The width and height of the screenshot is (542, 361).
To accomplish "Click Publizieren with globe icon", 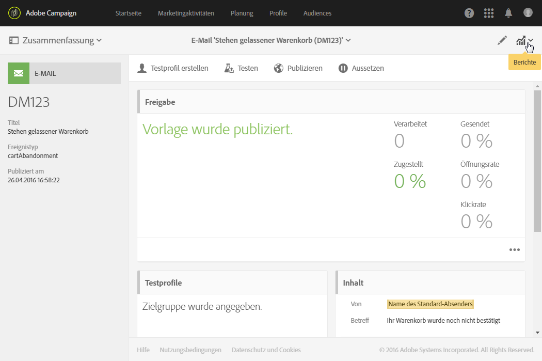I will [x=298, y=68].
